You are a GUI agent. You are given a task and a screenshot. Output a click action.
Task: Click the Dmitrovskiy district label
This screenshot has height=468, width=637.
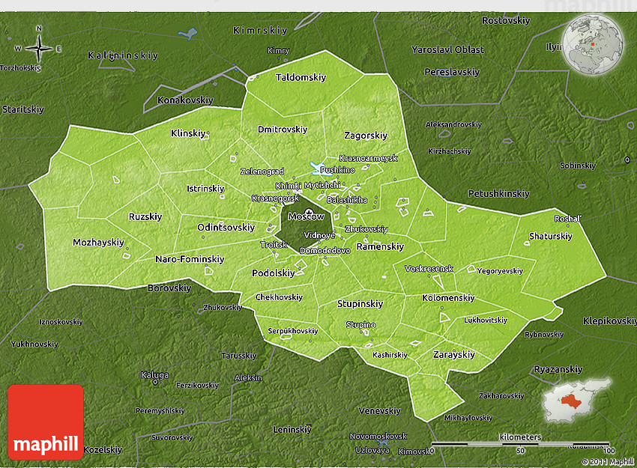pyautogui.click(x=283, y=130)
